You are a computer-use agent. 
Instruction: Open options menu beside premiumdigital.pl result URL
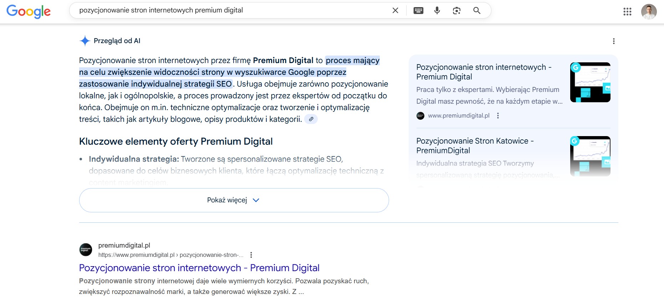click(251, 255)
